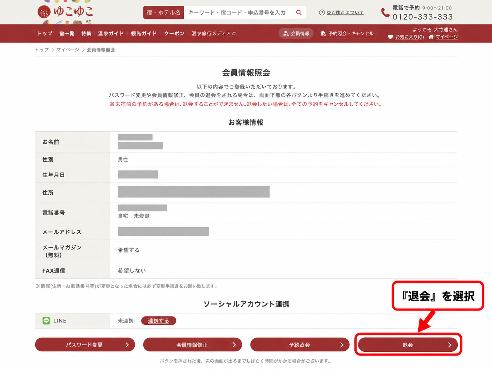Go to マイページ in the breadcrumb
The width and height of the screenshot is (492, 369).
[68, 50]
